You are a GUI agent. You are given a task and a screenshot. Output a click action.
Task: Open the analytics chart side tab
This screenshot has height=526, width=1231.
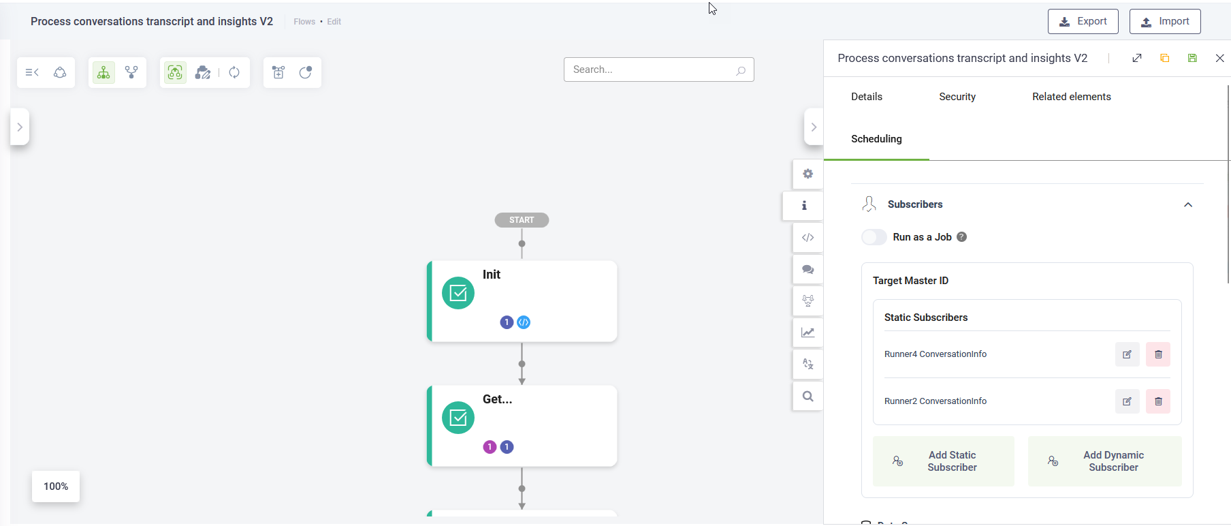pyautogui.click(x=808, y=332)
